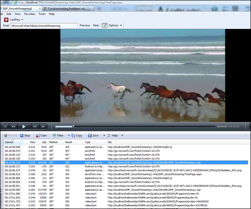This screenshot has width=251, height=209.
Task: Click the slow motion step button
Action: (x=43, y=127)
